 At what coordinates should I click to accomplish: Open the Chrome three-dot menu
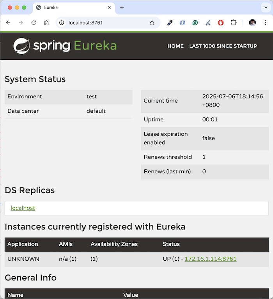click(265, 23)
